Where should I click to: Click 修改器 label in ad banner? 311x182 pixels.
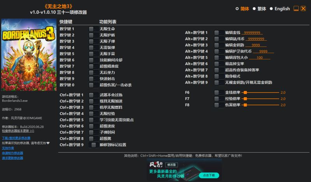click(x=171, y=165)
